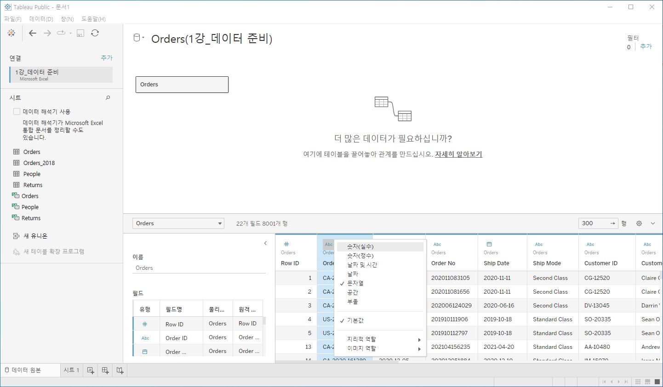This screenshot has height=387, width=663.
Task: Open the 데이터(D) menu
Action: 41,19
